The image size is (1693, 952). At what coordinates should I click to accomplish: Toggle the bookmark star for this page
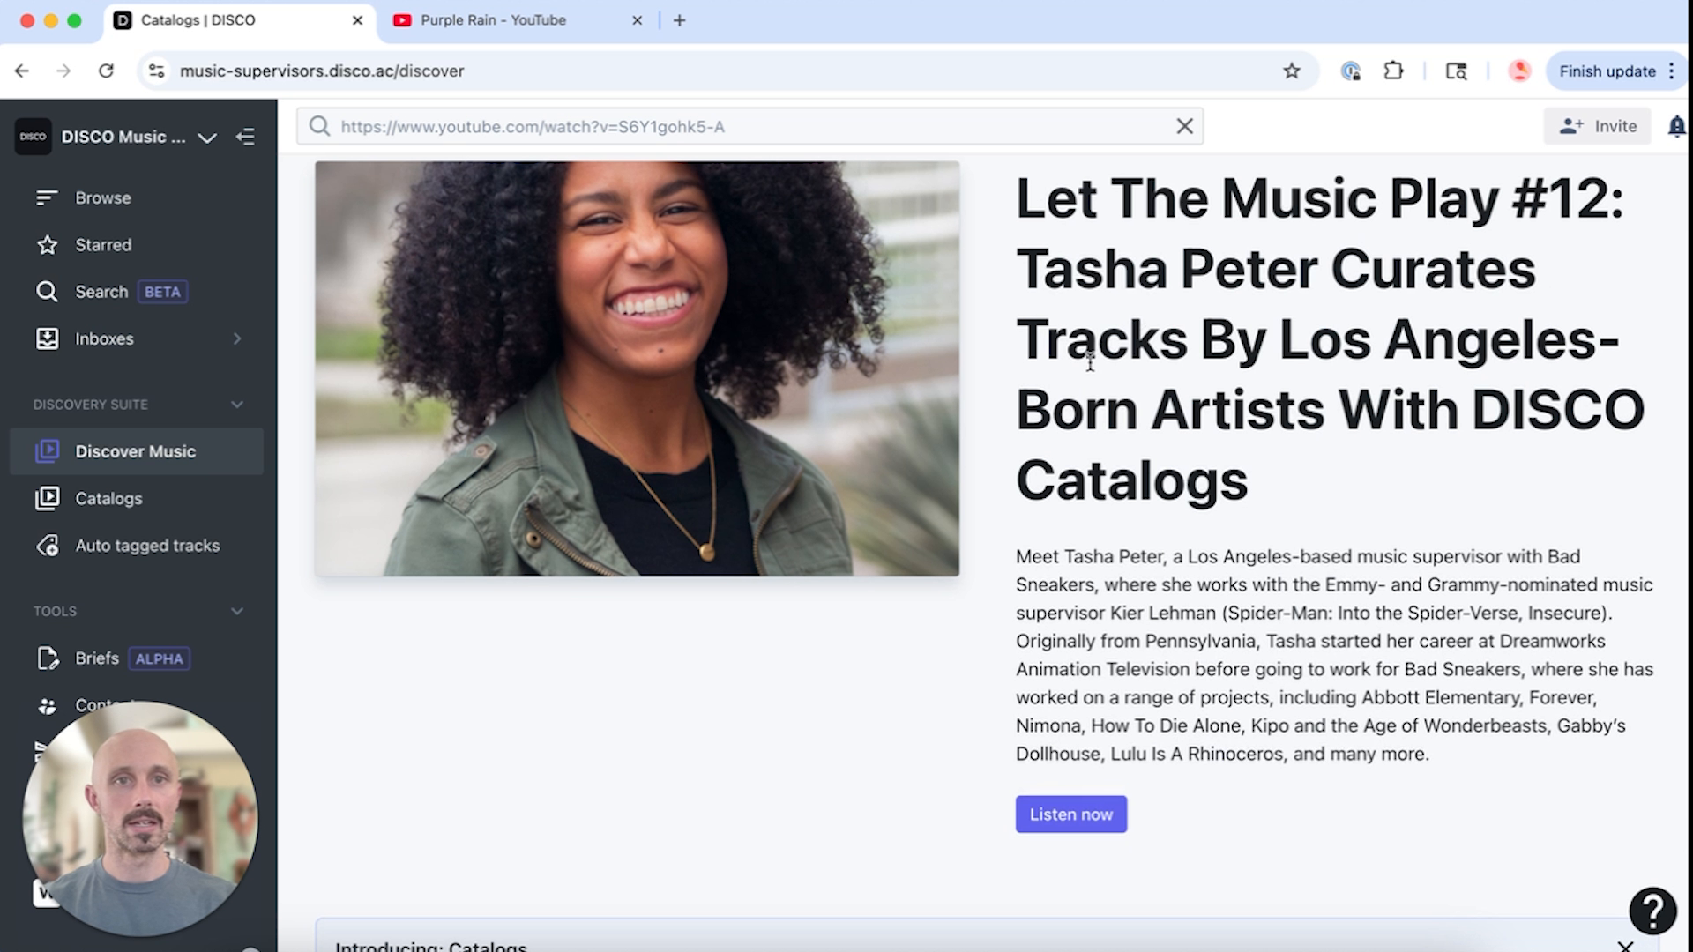(x=1293, y=71)
